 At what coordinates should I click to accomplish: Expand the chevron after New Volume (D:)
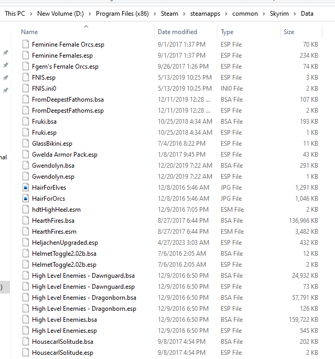pos(90,14)
